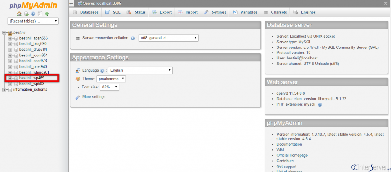Open the server connection collation dropdown

(x=168, y=38)
